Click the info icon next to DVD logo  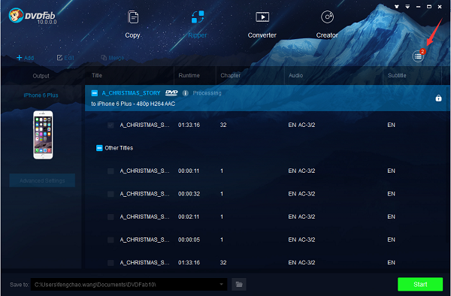click(x=186, y=93)
